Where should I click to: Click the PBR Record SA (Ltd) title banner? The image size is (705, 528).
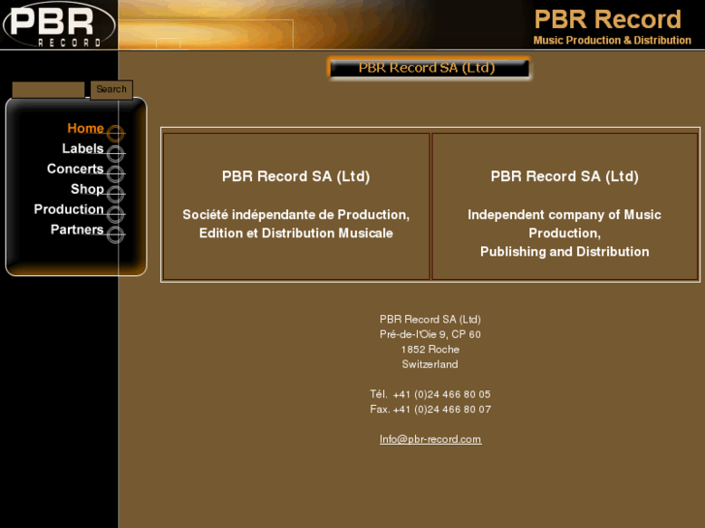tap(430, 69)
